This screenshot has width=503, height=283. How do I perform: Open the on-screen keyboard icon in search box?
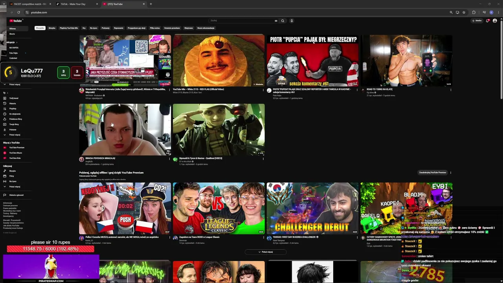(276, 21)
